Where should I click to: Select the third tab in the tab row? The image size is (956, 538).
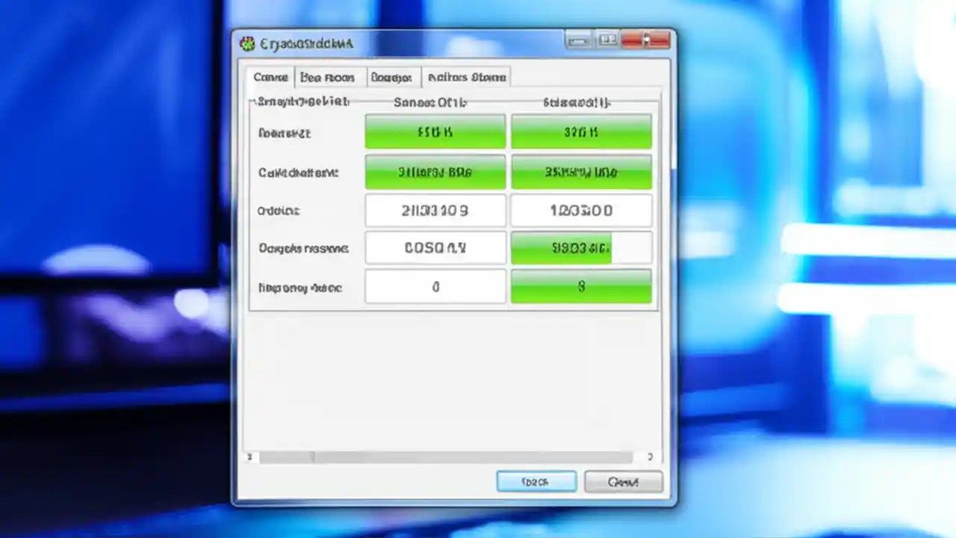point(391,77)
